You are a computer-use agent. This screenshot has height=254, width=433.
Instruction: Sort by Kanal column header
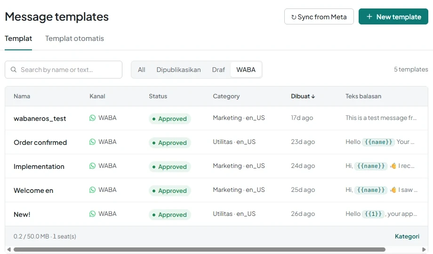pos(97,96)
